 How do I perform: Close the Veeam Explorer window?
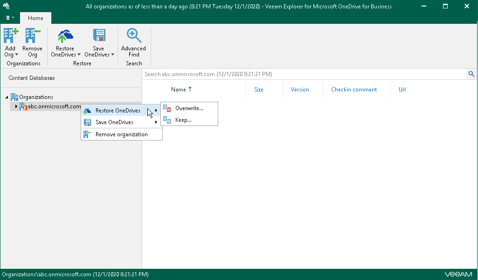tap(467, 6)
